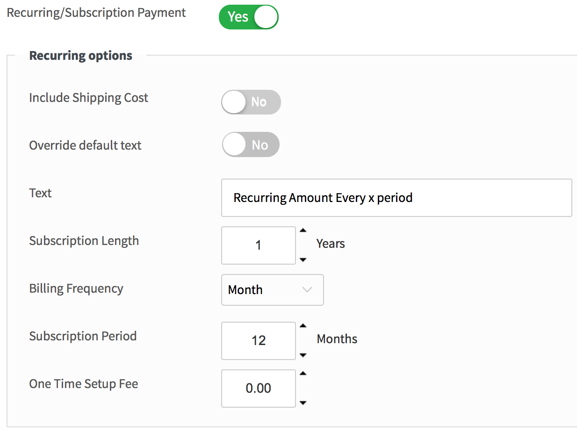Raise One Time Setup Fee using up arrow
The width and height of the screenshot is (577, 432).
tap(303, 373)
